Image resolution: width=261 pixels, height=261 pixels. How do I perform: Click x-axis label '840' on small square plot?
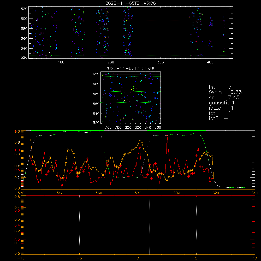(x=148, y=128)
